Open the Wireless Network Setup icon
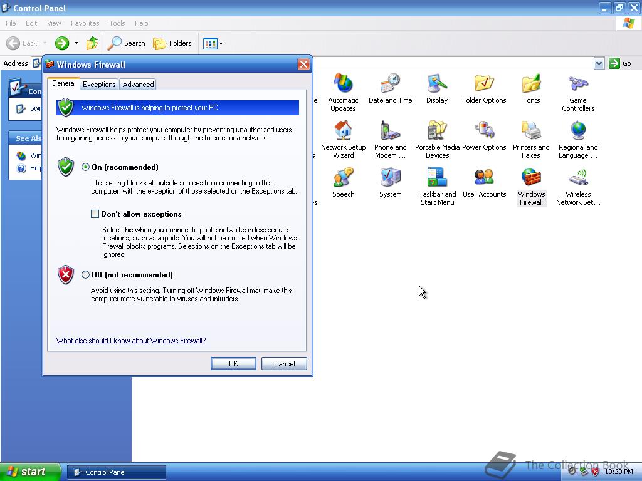Viewport: 642px width, 481px height. tap(577, 187)
